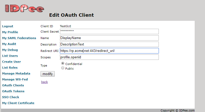Open My Debug page

coord(10,50)
